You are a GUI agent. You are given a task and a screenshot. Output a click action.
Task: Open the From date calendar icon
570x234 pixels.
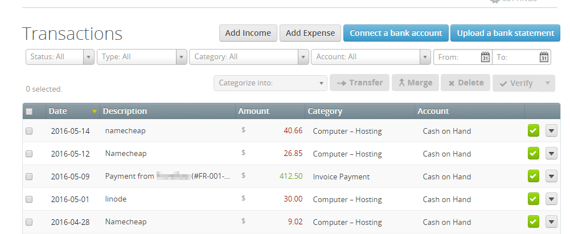click(485, 57)
